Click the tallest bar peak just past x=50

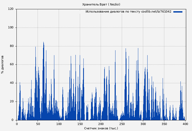pyautogui.click(x=43, y=43)
